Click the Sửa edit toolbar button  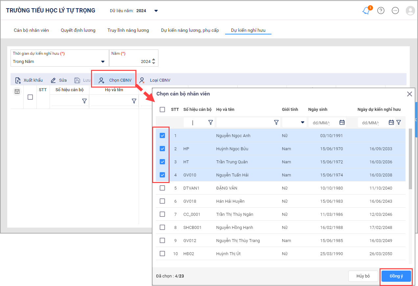point(58,80)
